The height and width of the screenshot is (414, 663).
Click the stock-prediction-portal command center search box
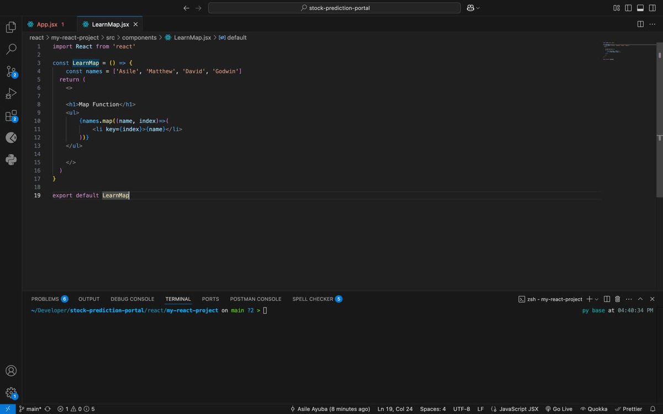point(334,8)
